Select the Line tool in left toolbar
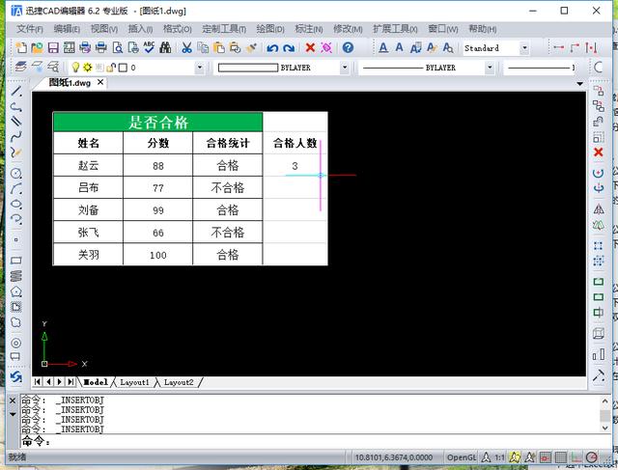This screenshot has width=618, height=470. [x=16, y=92]
